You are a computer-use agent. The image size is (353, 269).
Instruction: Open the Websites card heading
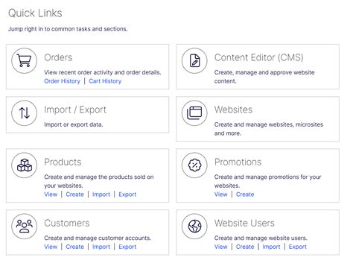point(233,110)
